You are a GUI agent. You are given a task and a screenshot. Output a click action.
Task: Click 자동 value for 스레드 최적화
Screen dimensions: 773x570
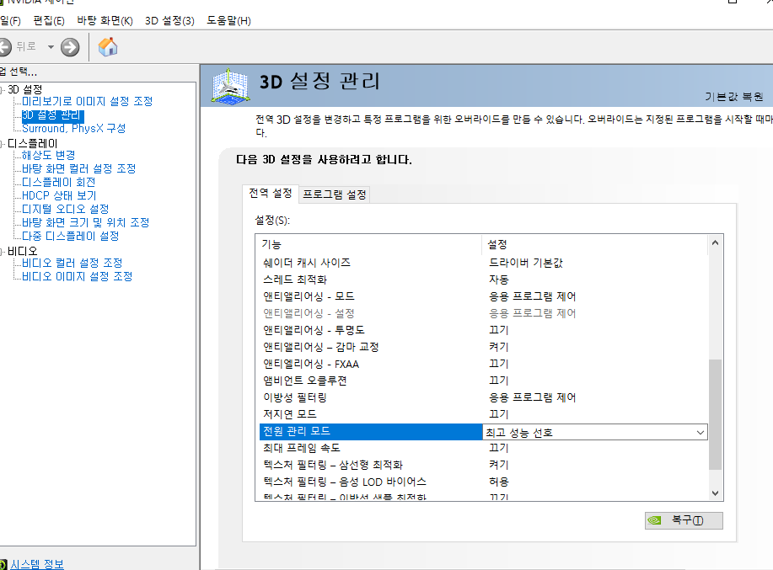click(498, 280)
